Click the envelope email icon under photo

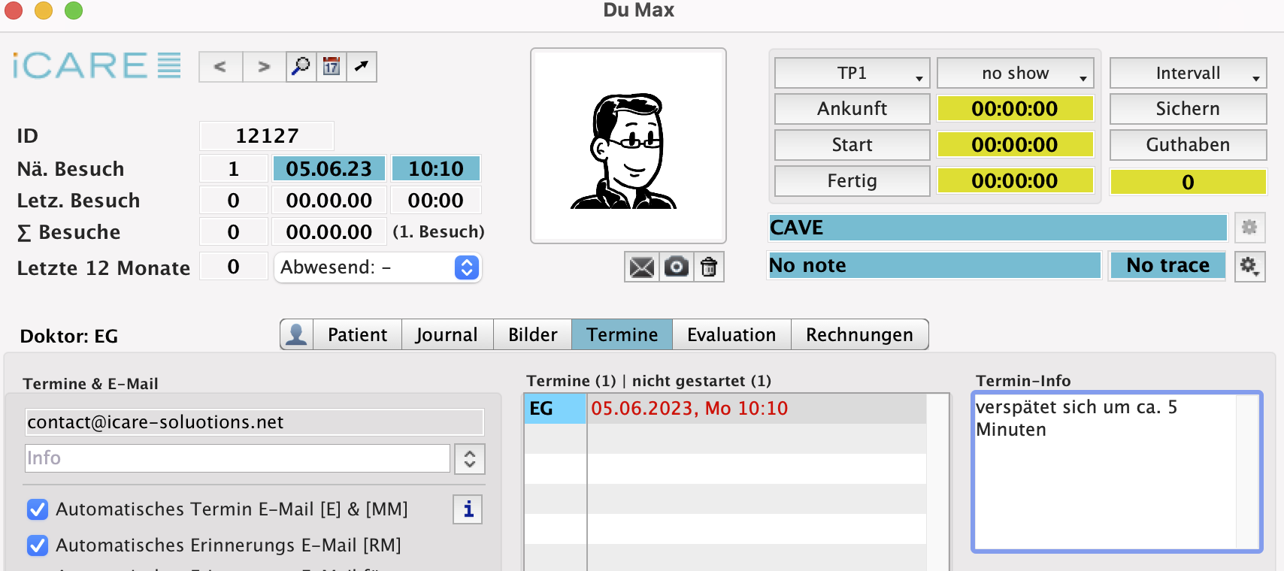(x=641, y=267)
